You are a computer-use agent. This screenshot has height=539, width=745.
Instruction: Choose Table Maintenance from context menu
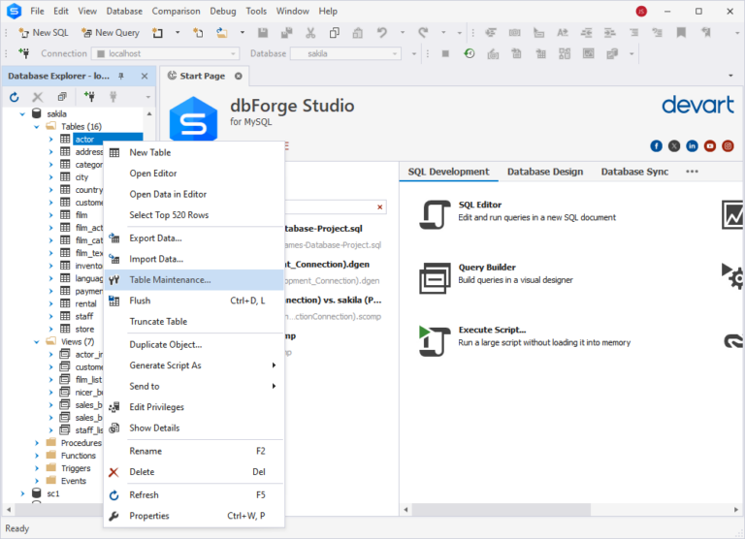(170, 280)
